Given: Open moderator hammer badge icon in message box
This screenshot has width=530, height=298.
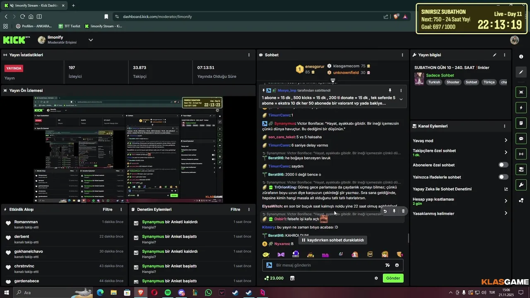Looking at the screenshot, I should 269,265.
